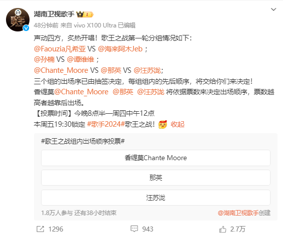Click the repost icon showing 1296
This screenshot has height=238, width=283.
coord(40,229)
